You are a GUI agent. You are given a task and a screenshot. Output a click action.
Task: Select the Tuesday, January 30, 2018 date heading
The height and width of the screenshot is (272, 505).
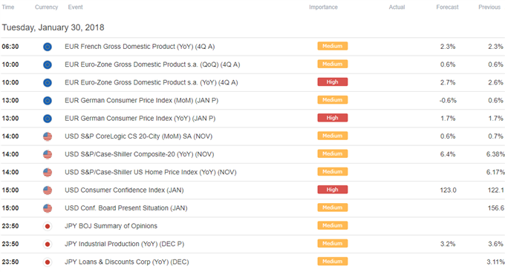click(x=53, y=27)
